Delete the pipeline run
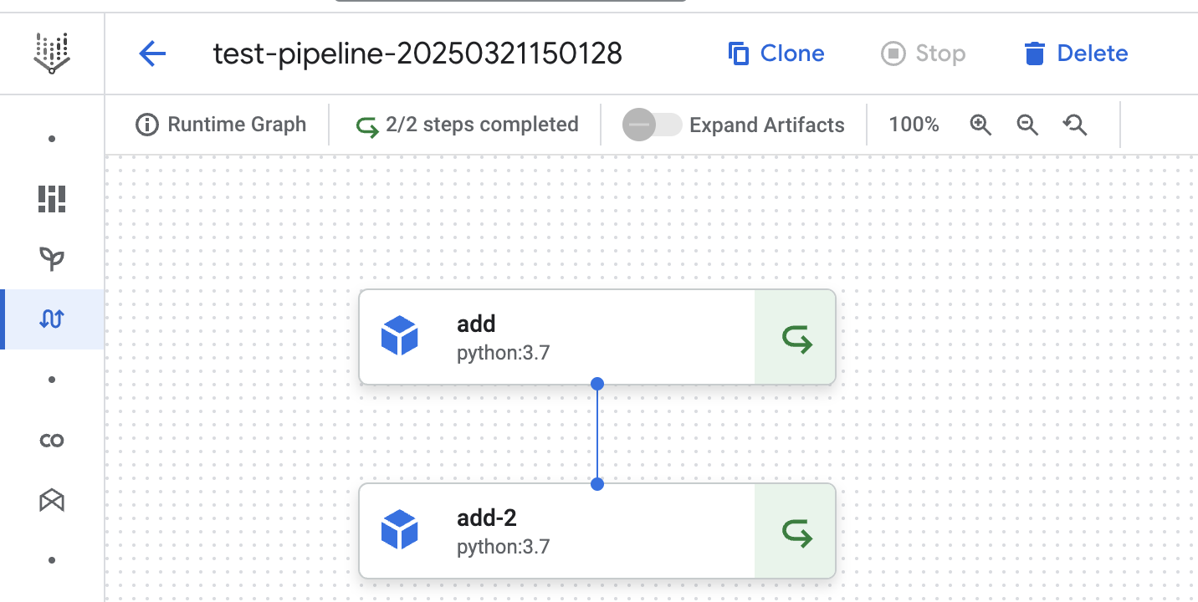This screenshot has width=1198, height=602. pos(1076,54)
